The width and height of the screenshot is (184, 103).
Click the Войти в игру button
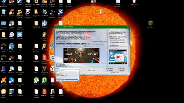(91, 71)
